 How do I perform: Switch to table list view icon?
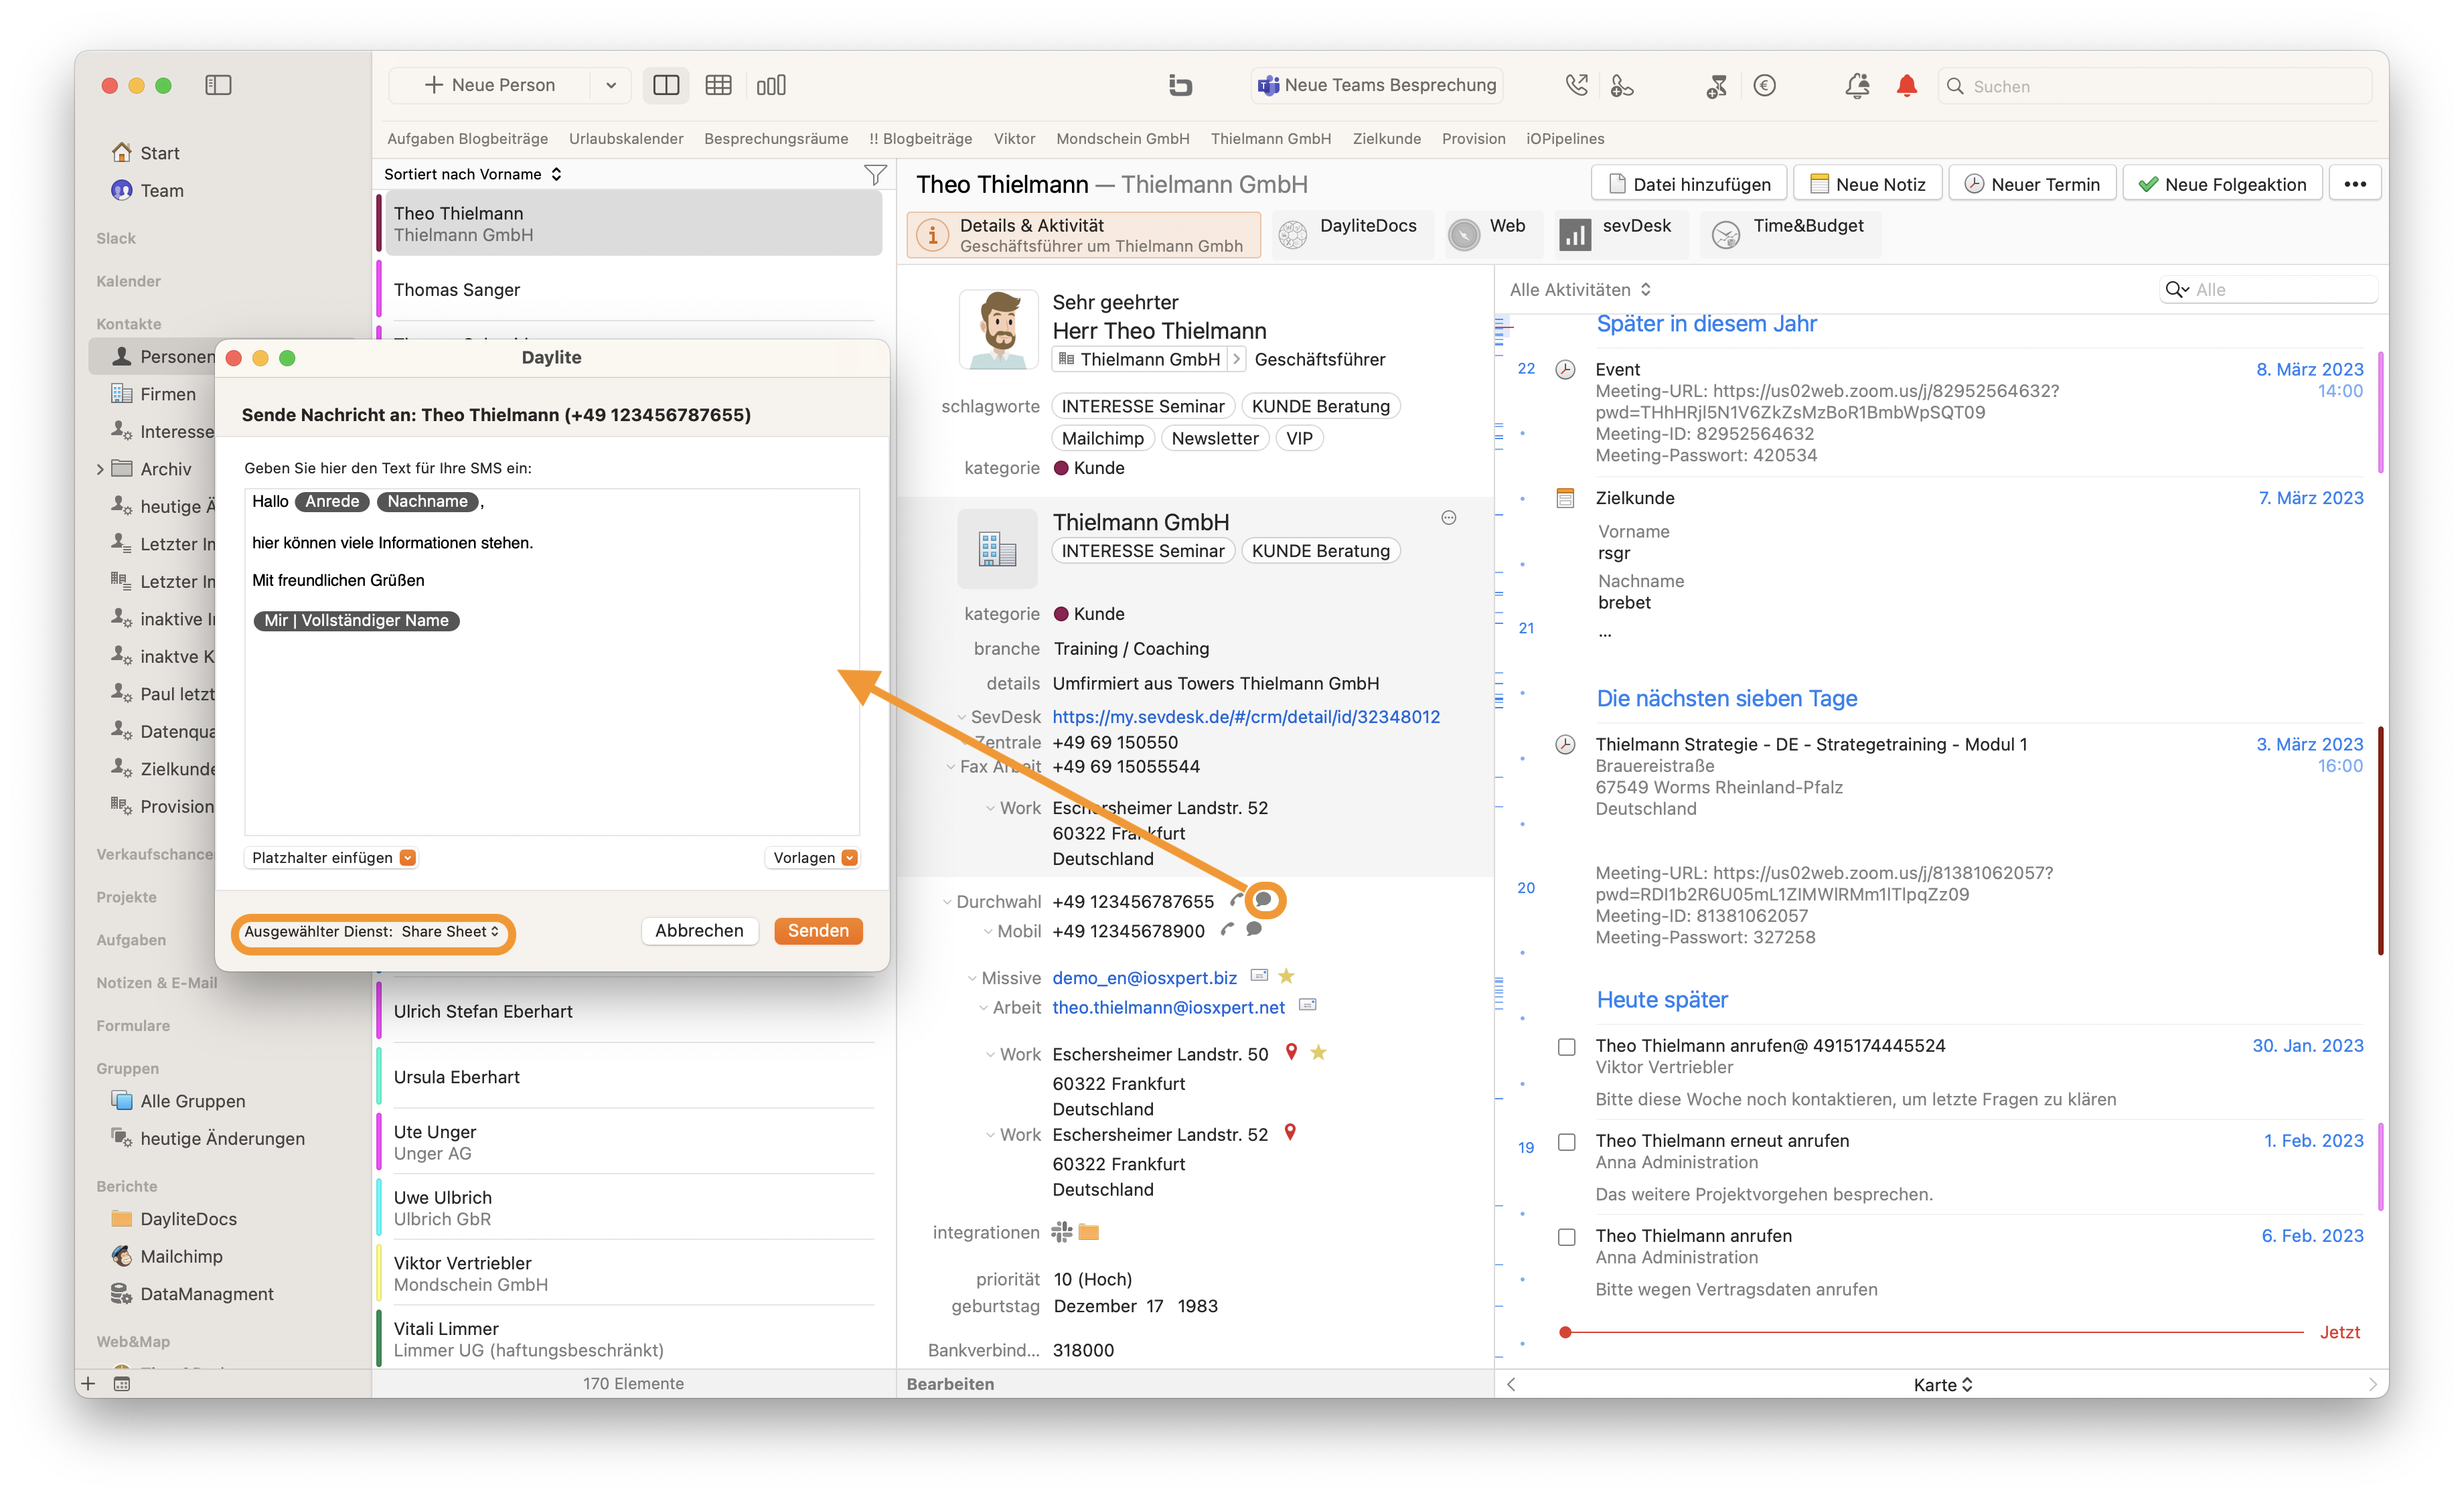[x=718, y=85]
